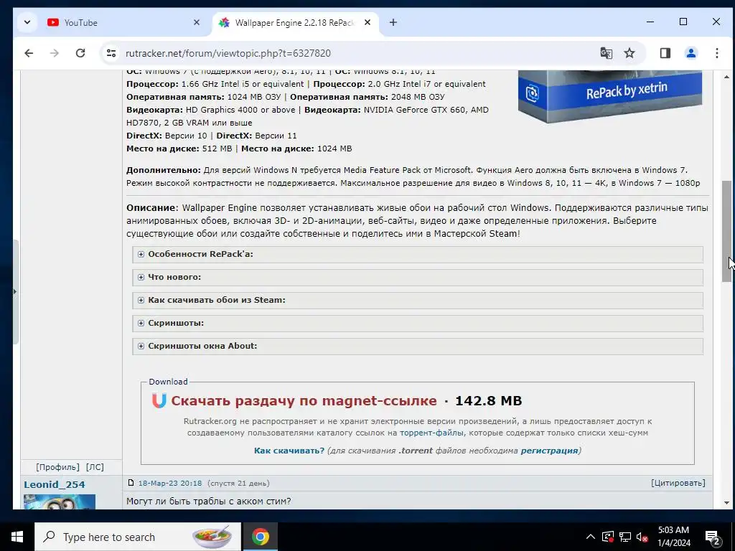Open user Leonid_254 profile name
This screenshot has width=735, height=551.
(x=55, y=484)
